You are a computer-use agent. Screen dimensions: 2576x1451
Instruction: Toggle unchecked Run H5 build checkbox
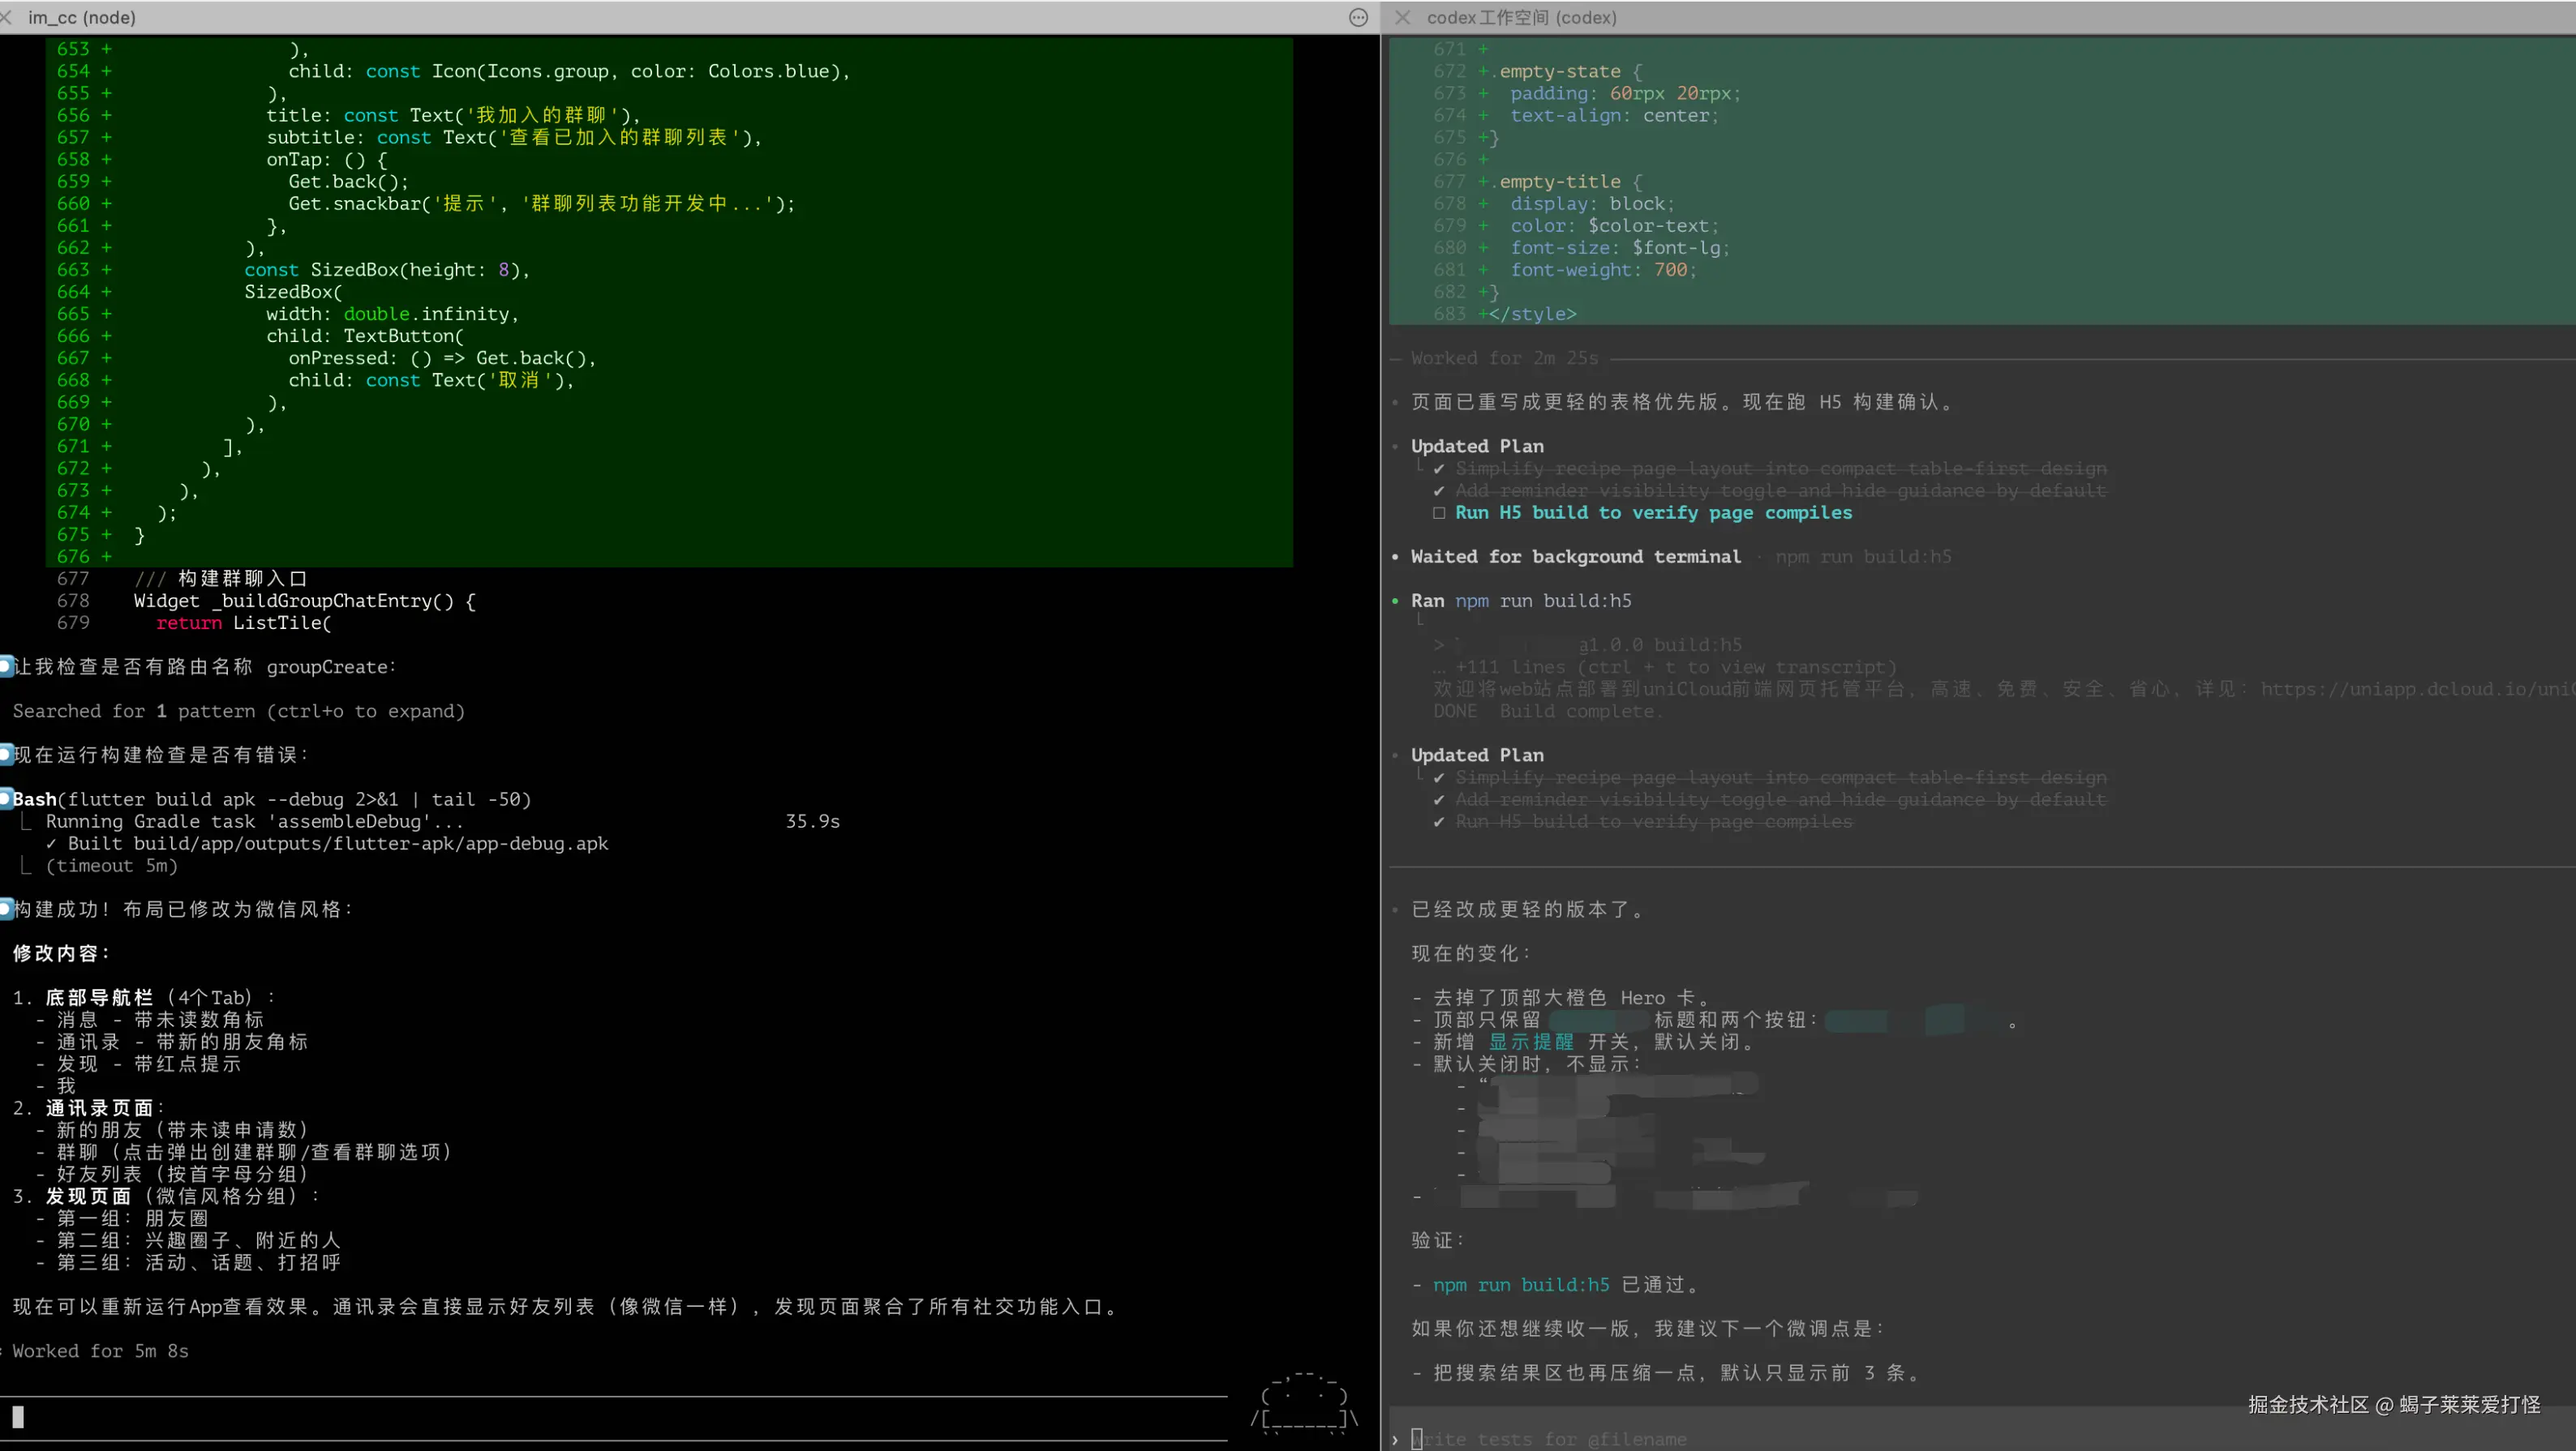[x=1439, y=512]
